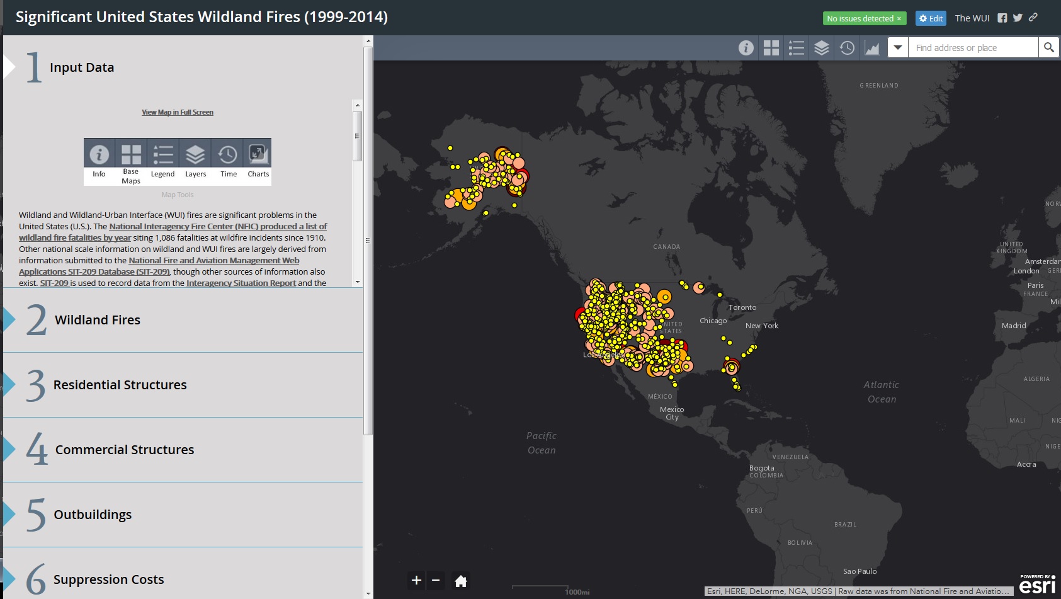Click the Greenland label on map

tap(879, 86)
